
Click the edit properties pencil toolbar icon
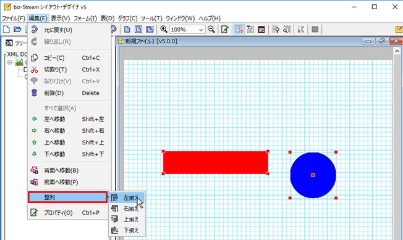225,29
